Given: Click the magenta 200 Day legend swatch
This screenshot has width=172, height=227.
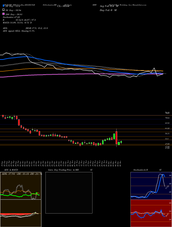Looking at the screenshot, I should click(x=3, y=14).
